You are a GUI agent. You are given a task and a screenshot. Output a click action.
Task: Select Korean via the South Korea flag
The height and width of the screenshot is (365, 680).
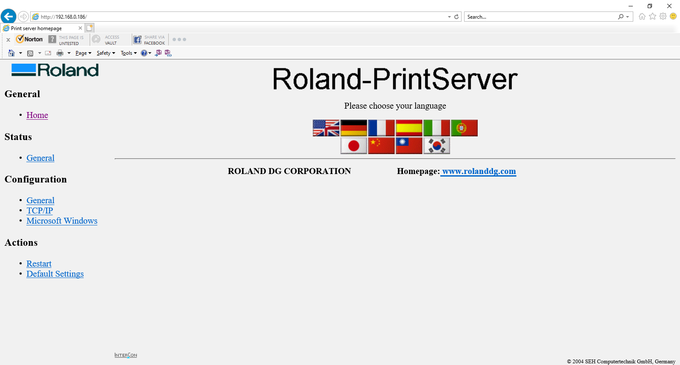point(436,146)
